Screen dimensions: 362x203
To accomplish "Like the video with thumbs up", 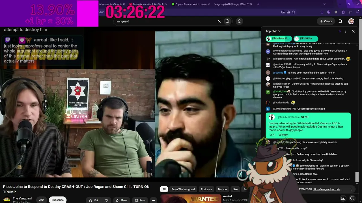I will pyautogui.click(x=93, y=200).
